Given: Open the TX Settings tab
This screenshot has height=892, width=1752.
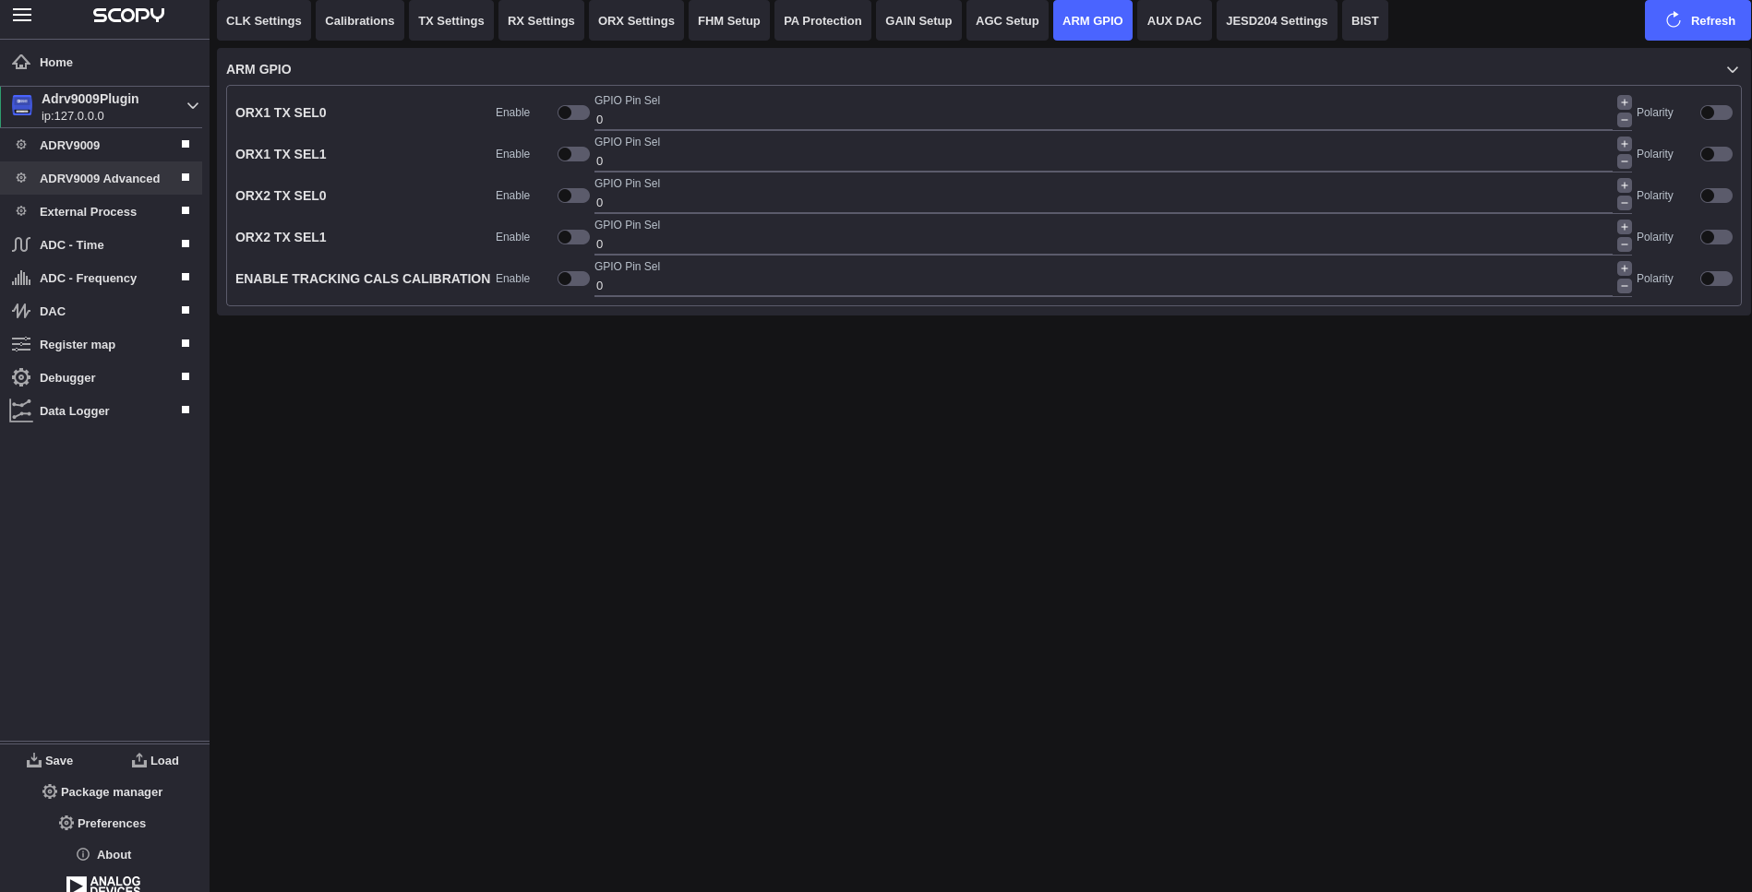Looking at the screenshot, I should [x=451, y=20].
